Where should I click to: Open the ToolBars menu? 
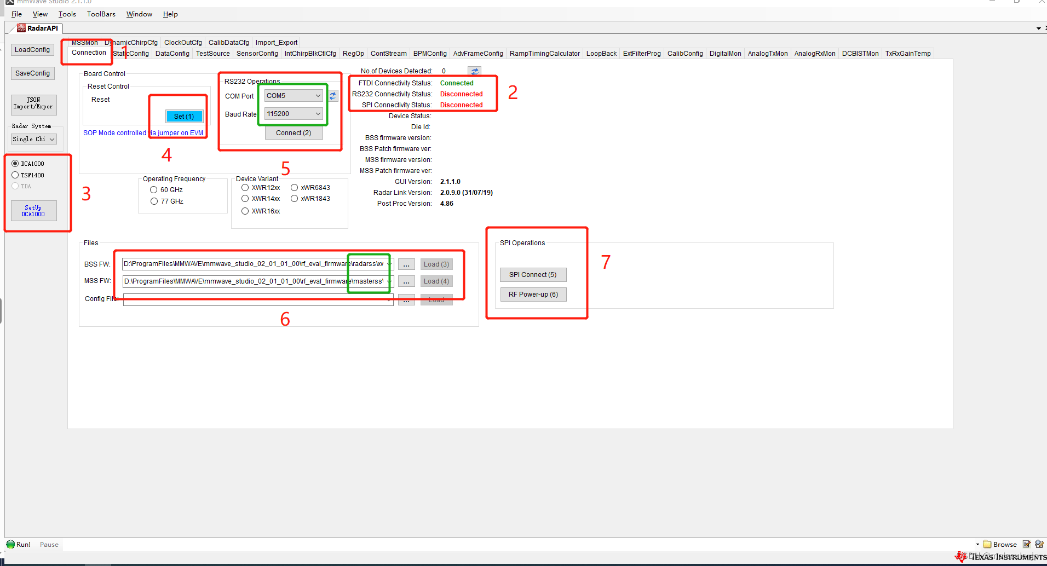point(101,14)
